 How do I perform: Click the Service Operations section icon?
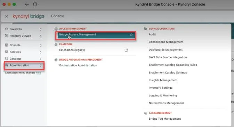click(145, 29)
